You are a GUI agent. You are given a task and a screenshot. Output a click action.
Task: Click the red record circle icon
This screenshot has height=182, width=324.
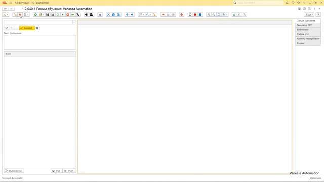click(195, 15)
